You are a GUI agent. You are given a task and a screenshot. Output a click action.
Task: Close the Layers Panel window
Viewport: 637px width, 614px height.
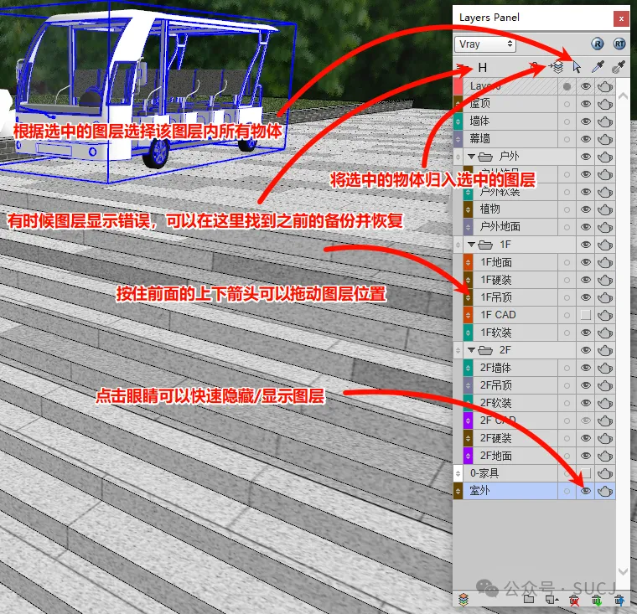click(621, 18)
